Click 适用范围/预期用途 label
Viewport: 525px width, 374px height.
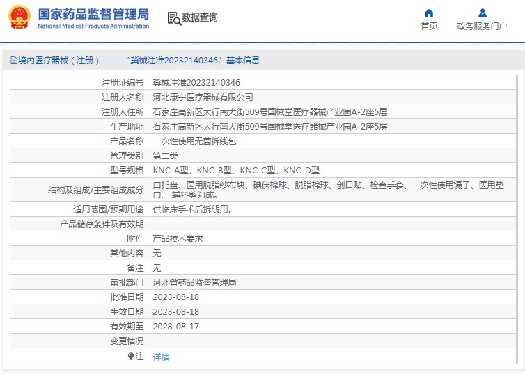point(109,210)
